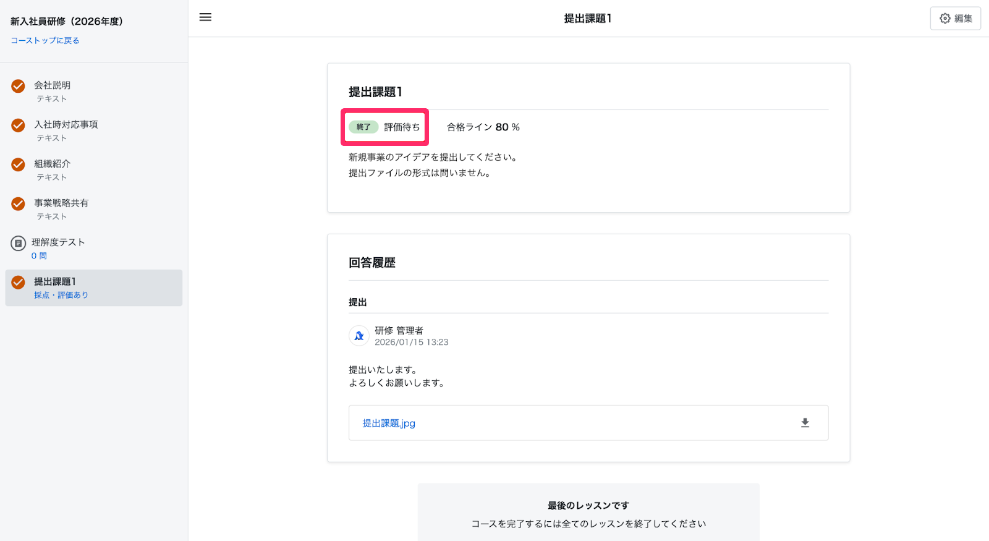This screenshot has height=541, width=989.
Task: Click sidebar 提出課題1 checkmark icon
Action: (x=19, y=282)
